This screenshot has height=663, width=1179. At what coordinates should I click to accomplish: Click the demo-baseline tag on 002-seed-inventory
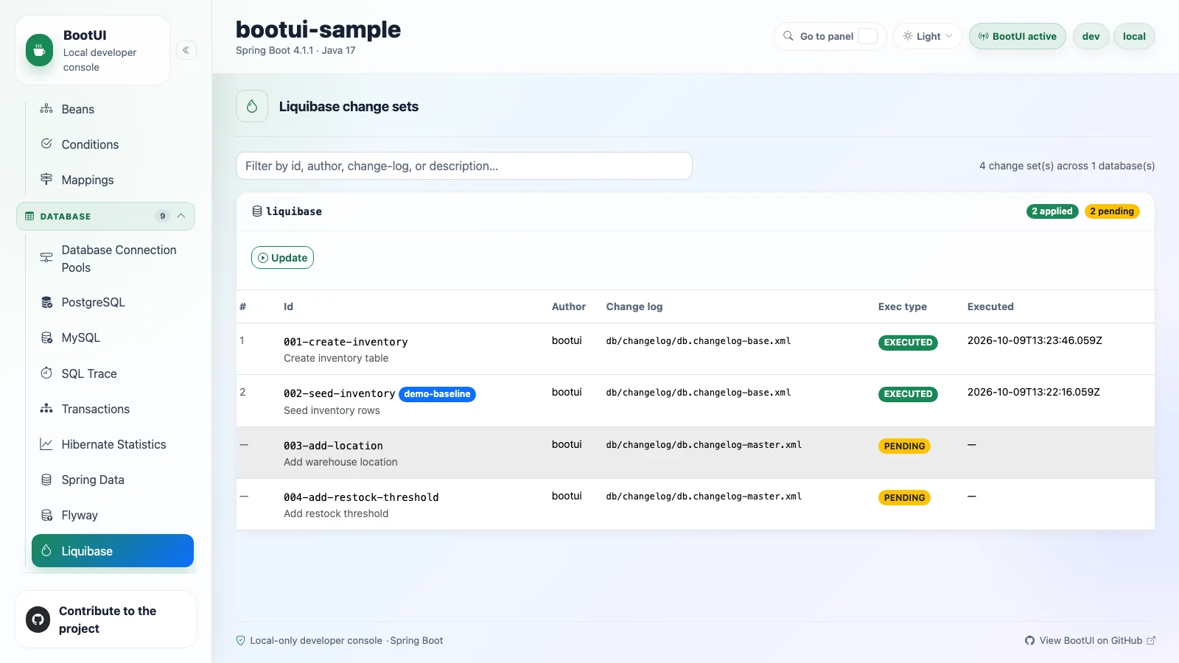[437, 394]
